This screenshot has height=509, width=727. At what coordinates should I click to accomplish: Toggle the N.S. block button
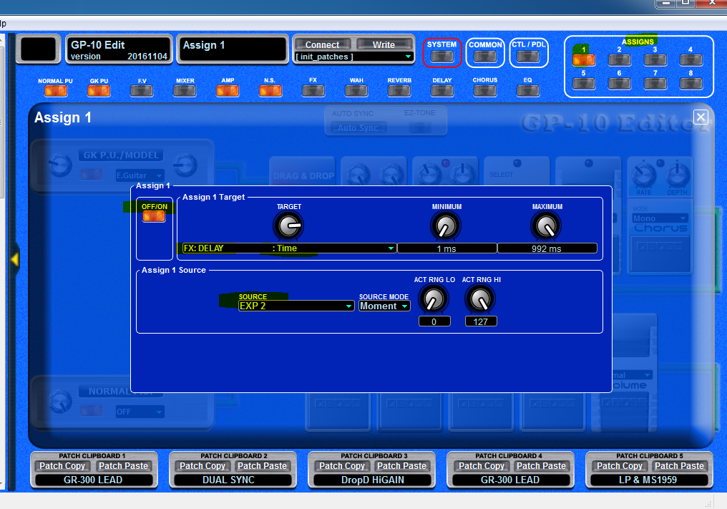(270, 91)
